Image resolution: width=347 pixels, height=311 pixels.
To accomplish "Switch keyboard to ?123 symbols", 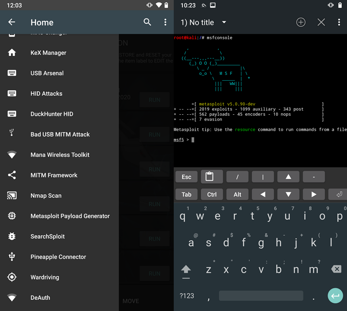I will coord(186,295).
